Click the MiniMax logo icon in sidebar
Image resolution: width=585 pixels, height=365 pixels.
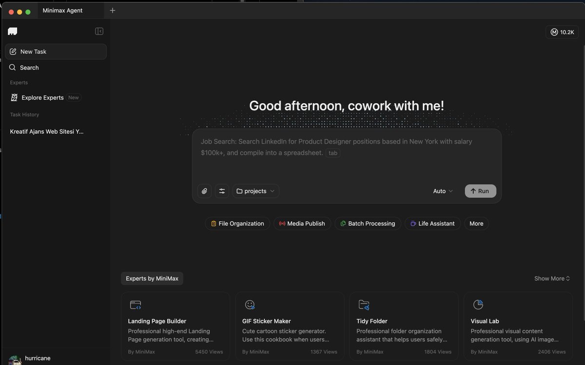(x=13, y=31)
